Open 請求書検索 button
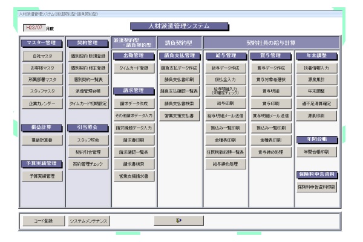Image resolution: width=363 pixels, height=242 pixels. [134, 163]
